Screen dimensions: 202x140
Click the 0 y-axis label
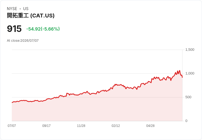pyautogui.click(x=186, y=121)
